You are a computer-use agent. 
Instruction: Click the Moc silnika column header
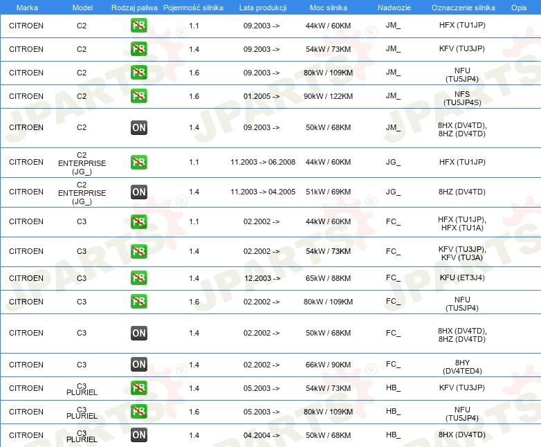328,8
